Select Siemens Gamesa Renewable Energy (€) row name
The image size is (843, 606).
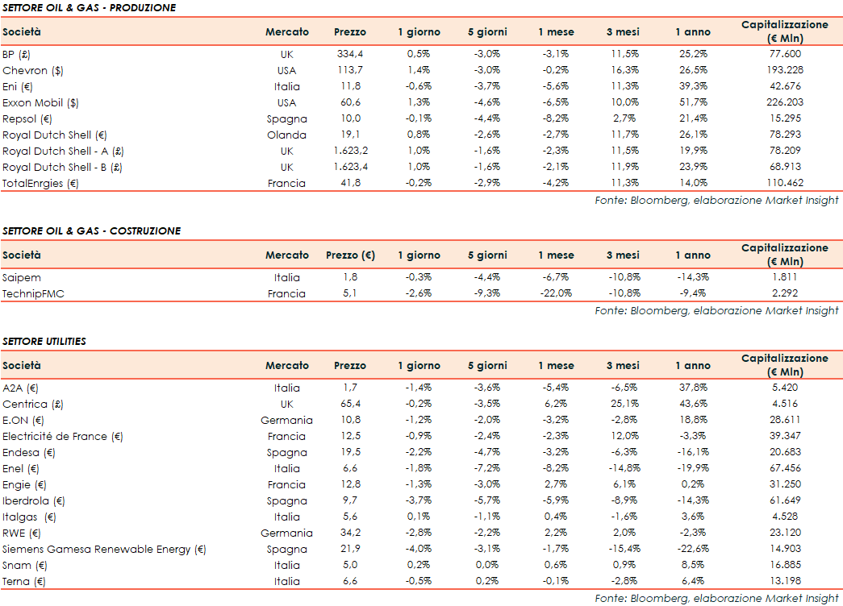(104, 549)
